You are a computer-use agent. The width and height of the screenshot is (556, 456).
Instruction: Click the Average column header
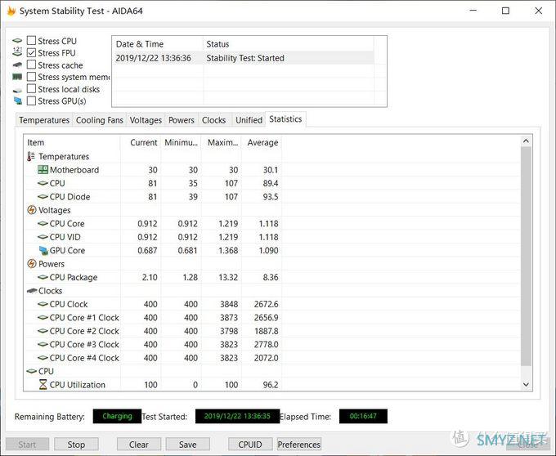(262, 142)
